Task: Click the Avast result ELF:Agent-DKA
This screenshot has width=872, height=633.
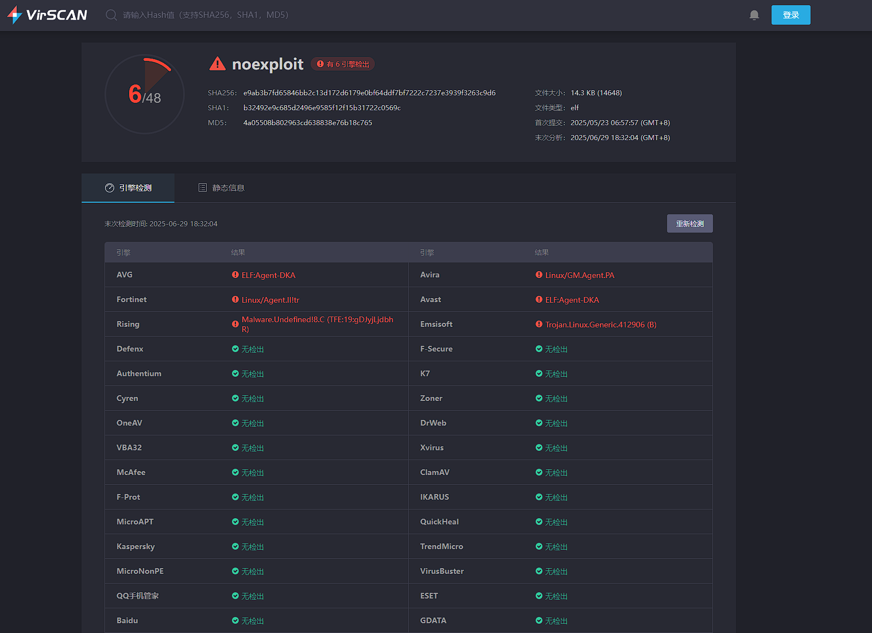Action: 572,300
